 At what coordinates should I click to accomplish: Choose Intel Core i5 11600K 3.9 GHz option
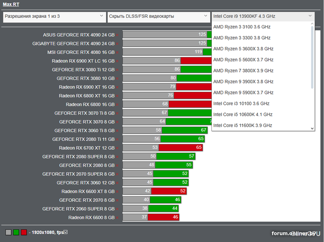261,125
